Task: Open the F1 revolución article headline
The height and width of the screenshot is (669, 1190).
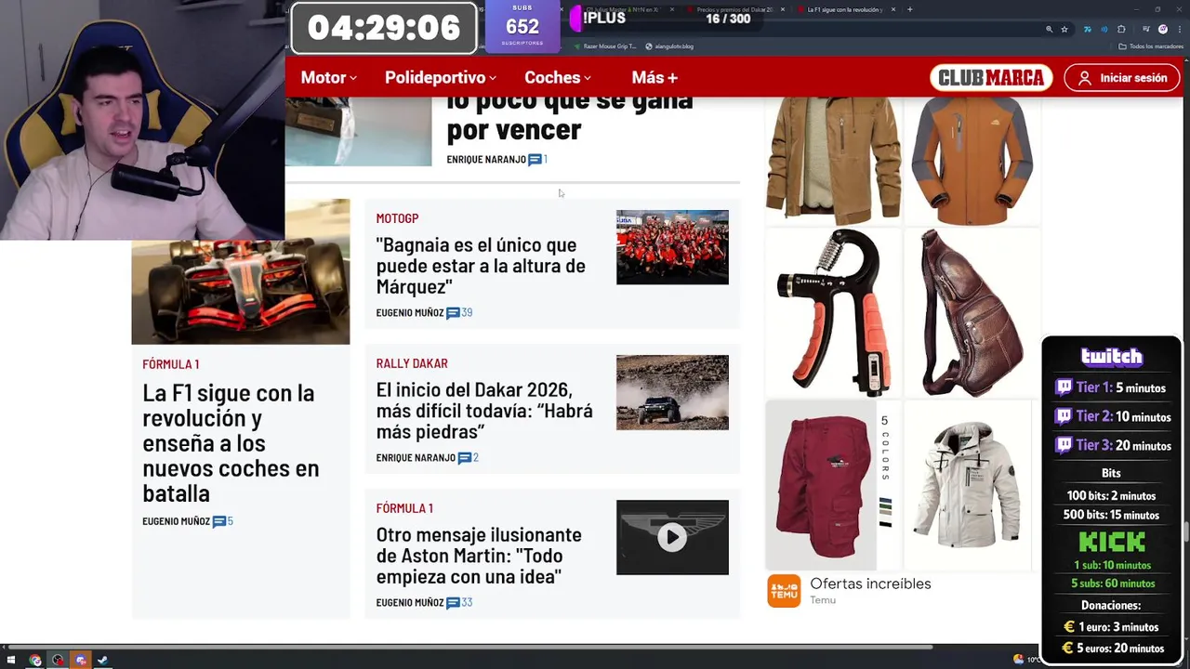Action: point(231,443)
